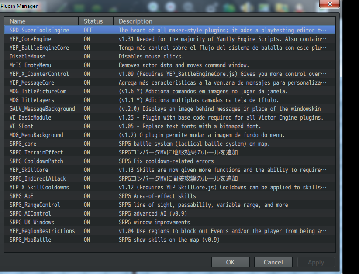The height and width of the screenshot is (274, 359).
Task: Select the YEP_X_SkillCooldowns plugin entry
Action: (x=169, y=187)
